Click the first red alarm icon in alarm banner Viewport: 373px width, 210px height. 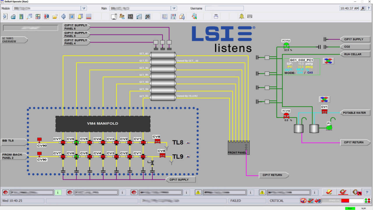click(6, 192)
